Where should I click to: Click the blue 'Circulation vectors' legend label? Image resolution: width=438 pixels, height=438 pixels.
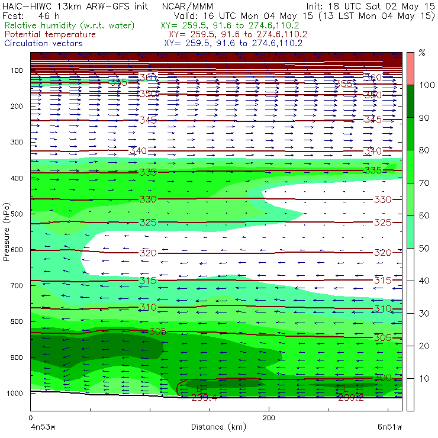click(x=44, y=43)
